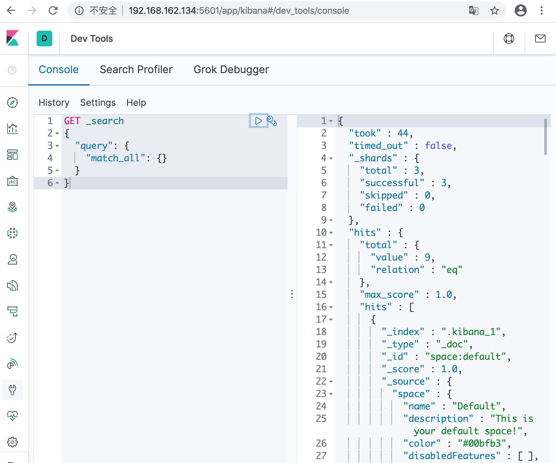
Task: Collapse _source block at output line 22
Action: tap(331, 382)
